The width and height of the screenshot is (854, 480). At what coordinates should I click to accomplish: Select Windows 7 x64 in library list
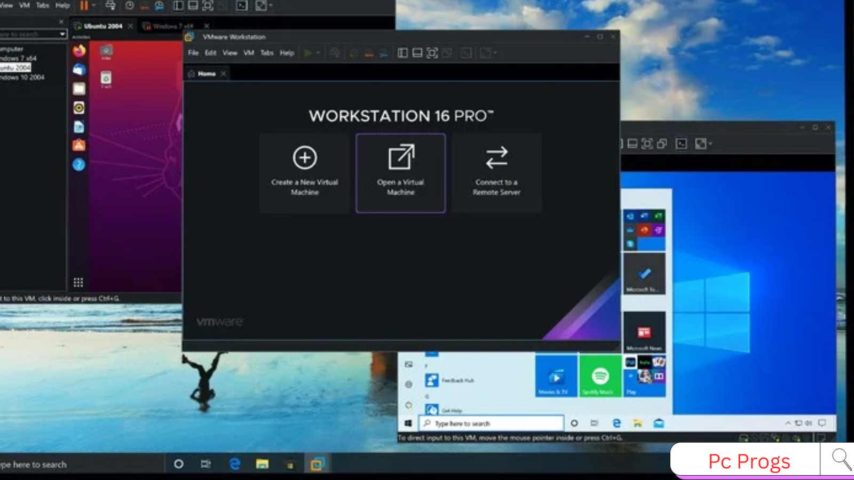(x=18, y=58)
